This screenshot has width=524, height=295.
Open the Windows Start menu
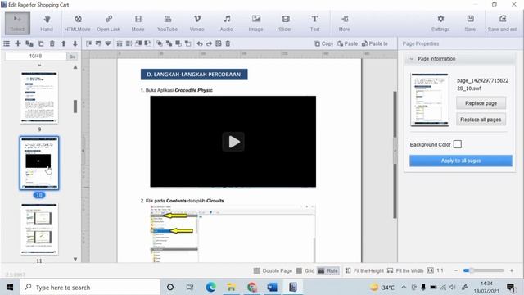pos(10,288)
